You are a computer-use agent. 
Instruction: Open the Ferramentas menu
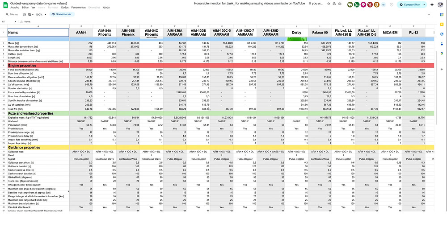click(x=79, y=8)
